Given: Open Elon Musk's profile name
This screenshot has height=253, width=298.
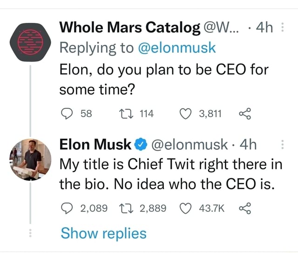Looking at the screenshot, I should [95, 145].
